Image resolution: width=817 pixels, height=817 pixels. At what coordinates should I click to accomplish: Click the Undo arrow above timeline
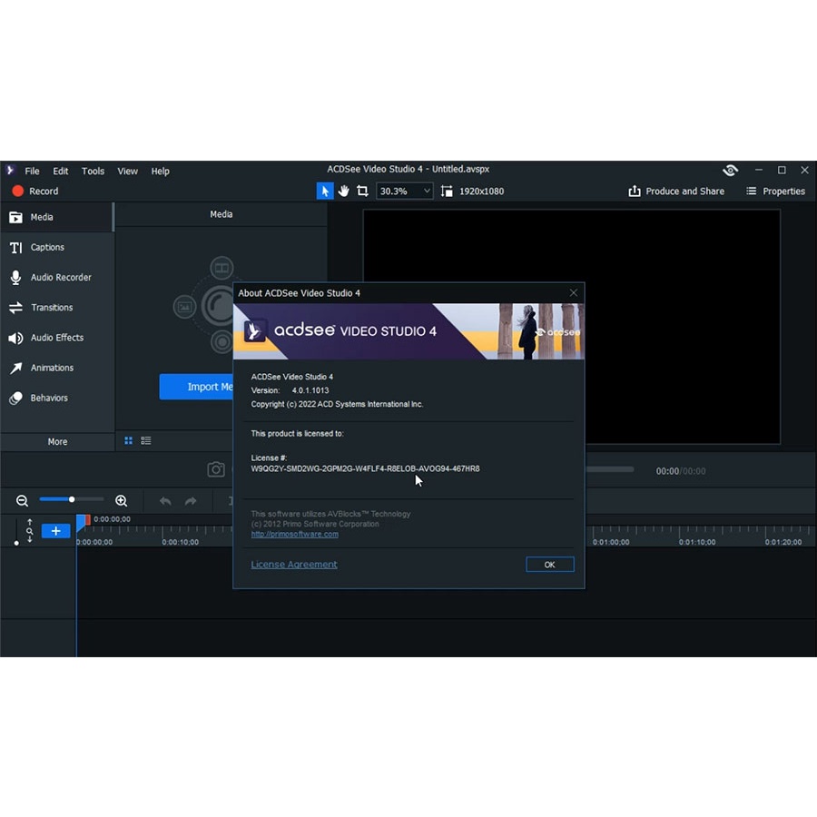pos(165,501)
